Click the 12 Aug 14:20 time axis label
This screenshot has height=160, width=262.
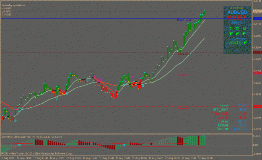pyautogui.click(x=106, y=158)
